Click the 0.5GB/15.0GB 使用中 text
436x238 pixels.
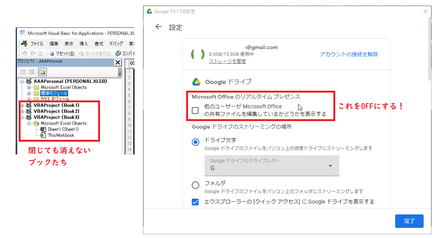231,54
